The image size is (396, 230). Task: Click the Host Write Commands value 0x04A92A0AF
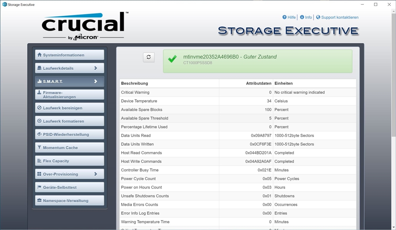pos(258,162)
